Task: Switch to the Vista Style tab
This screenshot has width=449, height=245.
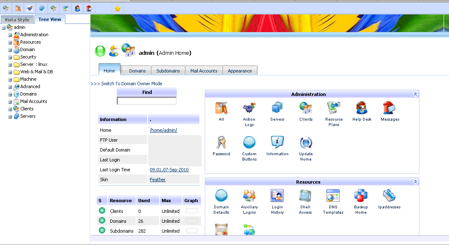Action: point(17,20)
